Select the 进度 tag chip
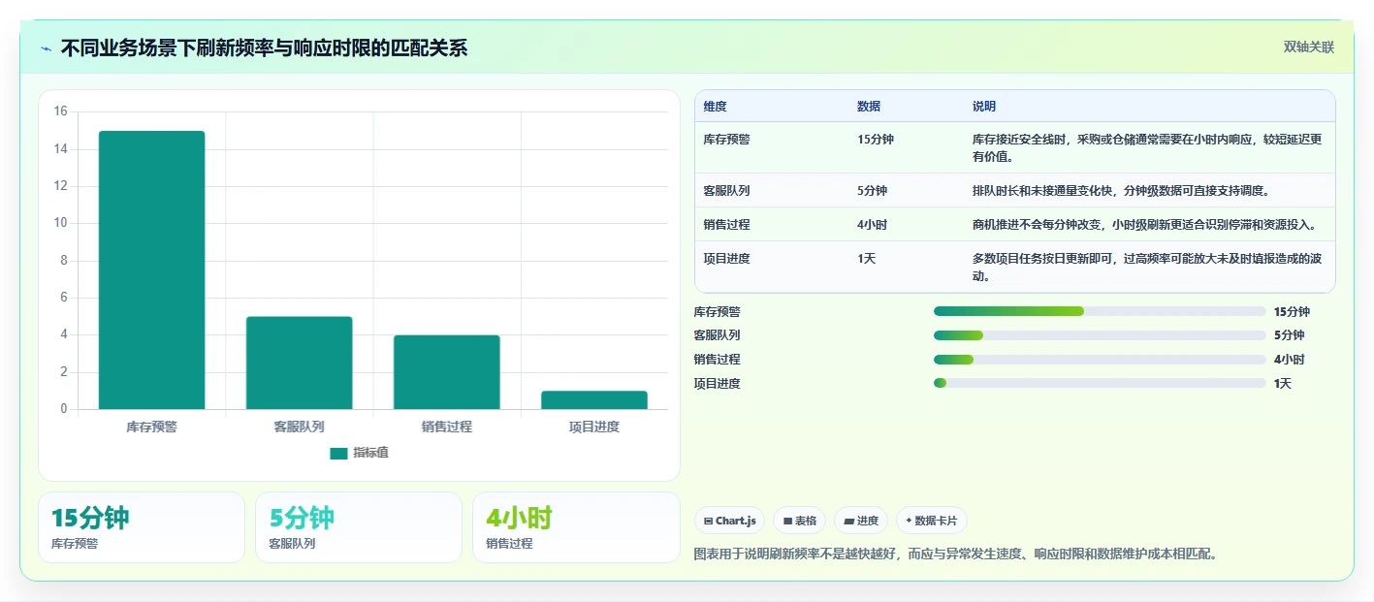 coord(861,521)
